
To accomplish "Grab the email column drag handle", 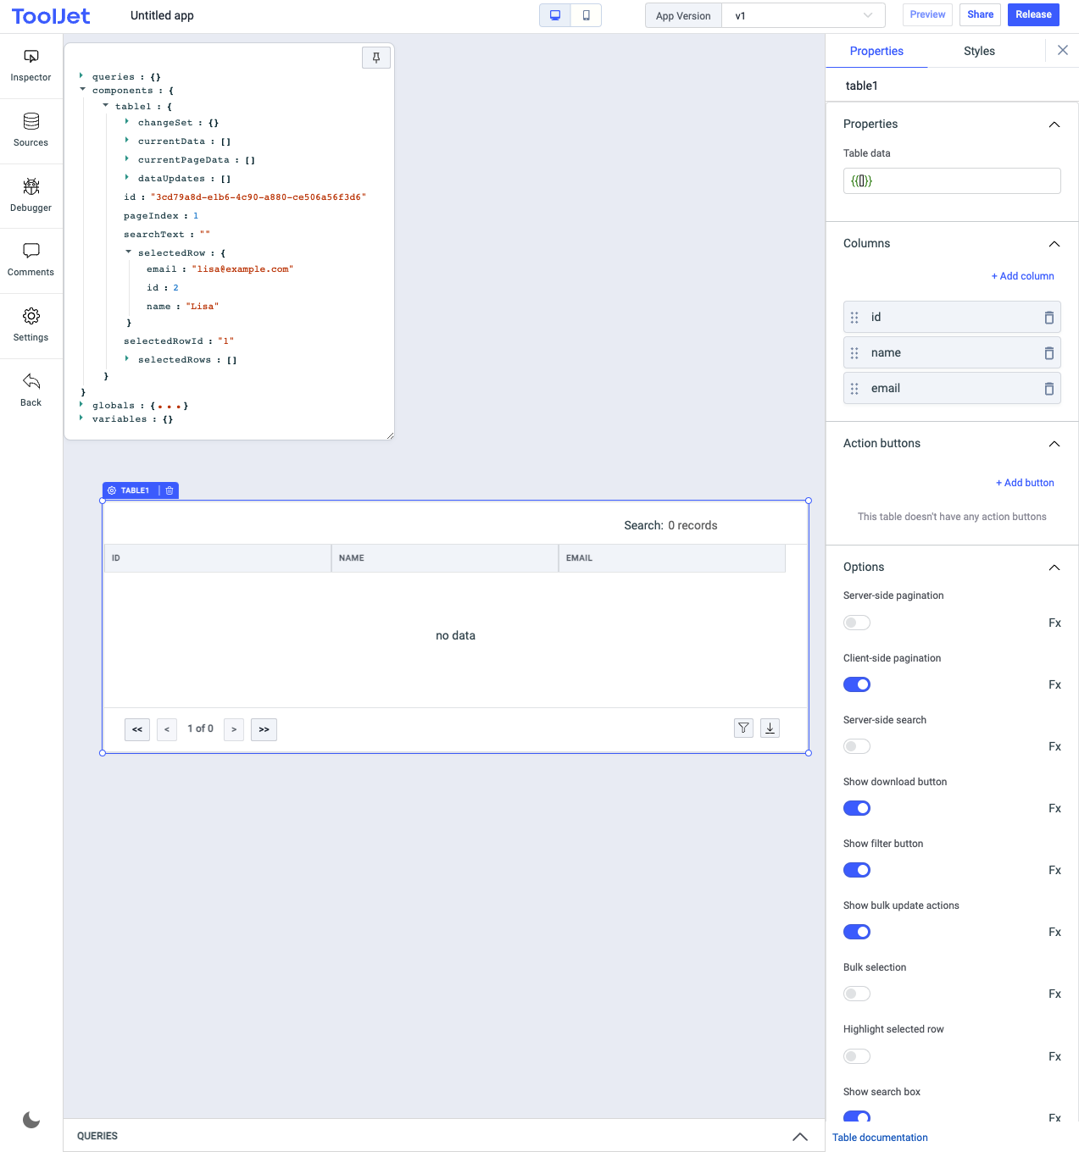I will click(854, 389).
